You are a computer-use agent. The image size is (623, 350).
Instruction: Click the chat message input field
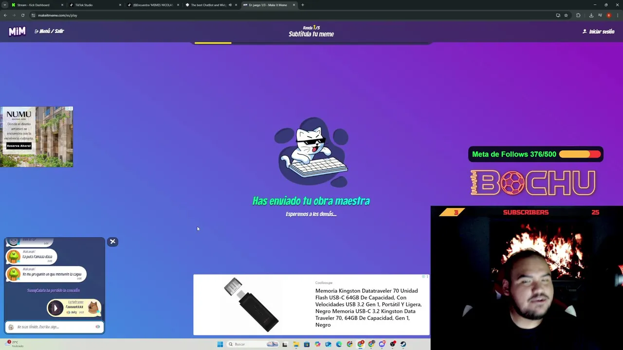coord(55,327)
